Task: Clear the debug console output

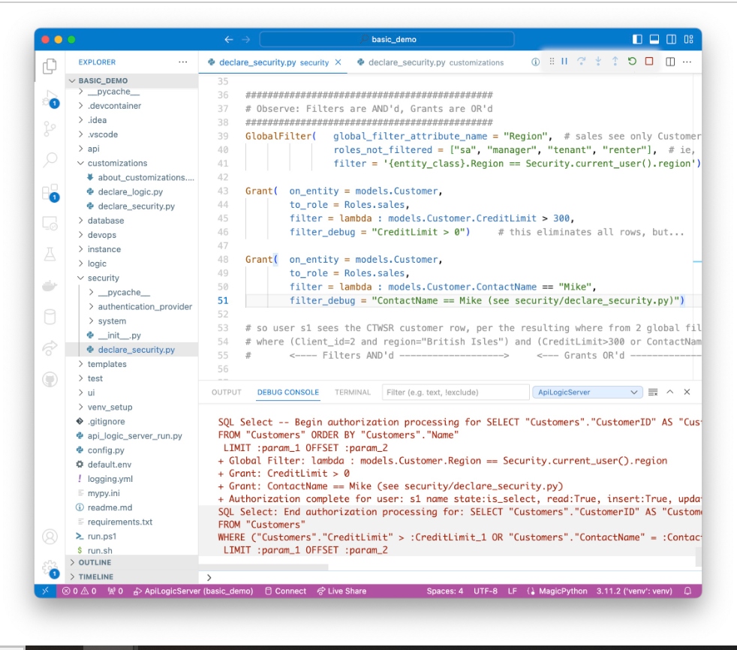Action: (x=653, y=392)
